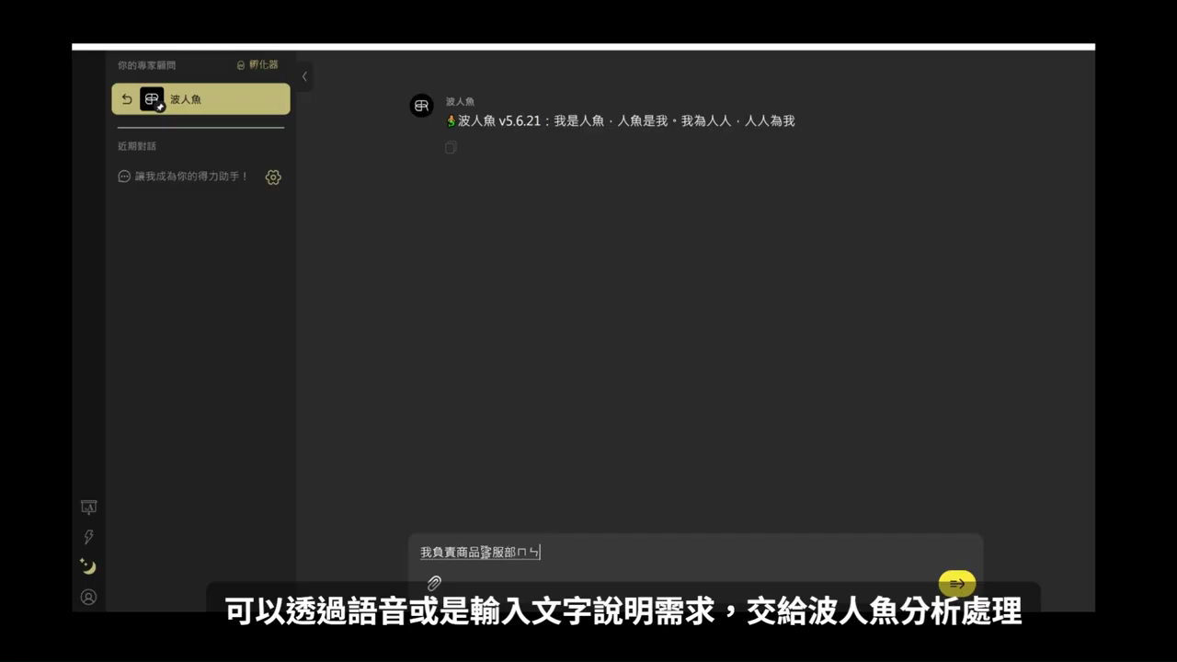Click the 近期對話 section heading
This screenshot has height=662, width=1177.
tap(137, 146)
